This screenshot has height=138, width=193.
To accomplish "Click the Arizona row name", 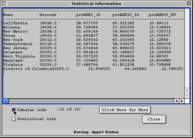I will point(12,27).
